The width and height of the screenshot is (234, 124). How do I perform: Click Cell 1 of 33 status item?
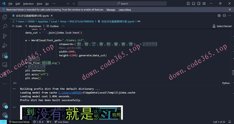pos(219,122)
